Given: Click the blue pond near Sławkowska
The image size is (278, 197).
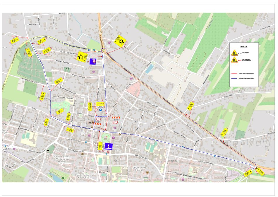Looking at the screenshot, I should [x=150, y=69].
